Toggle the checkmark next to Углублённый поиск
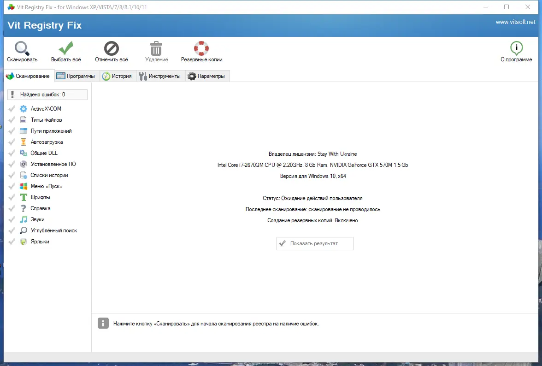Screen dimensions: 542x366 click(x=11, y=230)
